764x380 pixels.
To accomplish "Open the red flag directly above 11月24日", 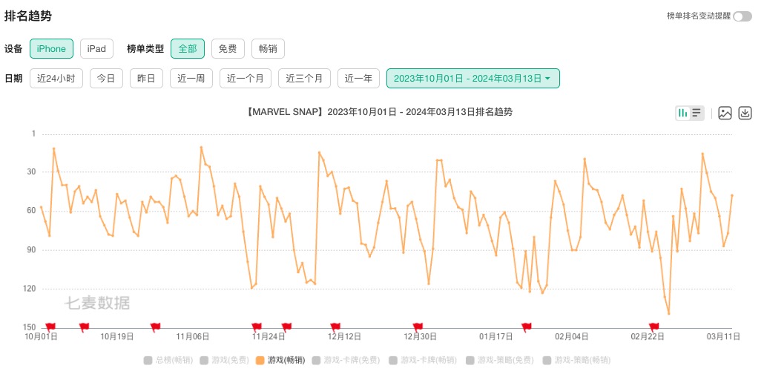I will (257, 327).
